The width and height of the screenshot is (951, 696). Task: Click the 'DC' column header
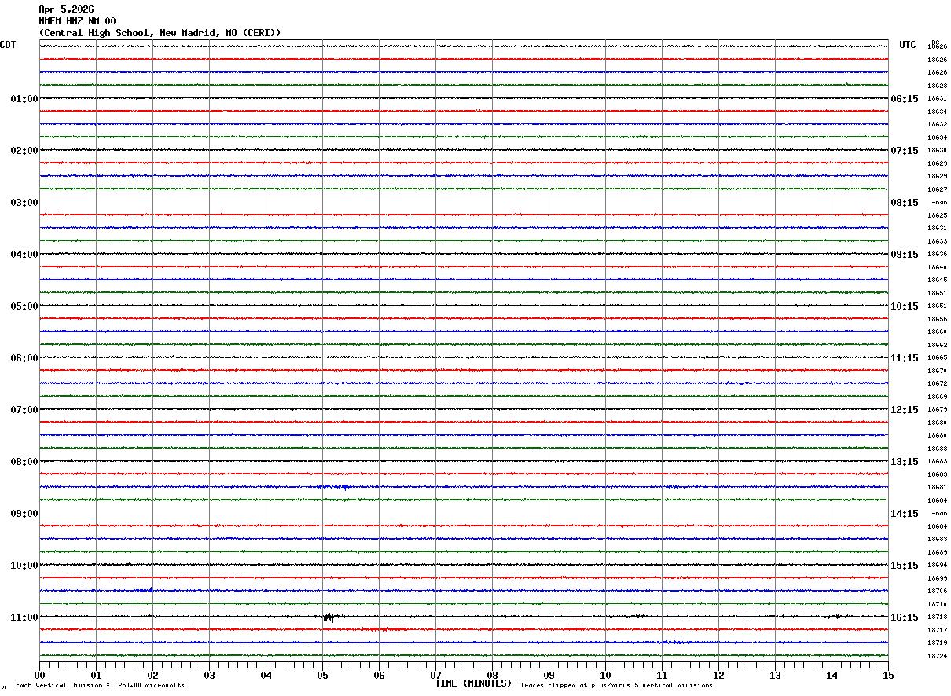(935, 42)
